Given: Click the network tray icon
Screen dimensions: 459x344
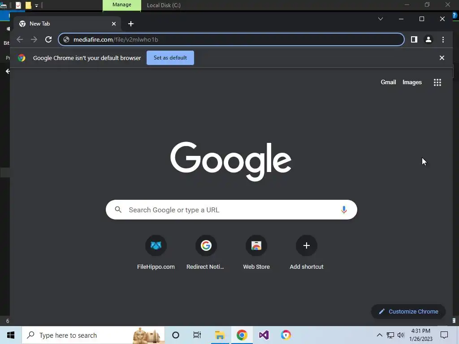Looking at the screenshot, I should (x=390, y=335).
